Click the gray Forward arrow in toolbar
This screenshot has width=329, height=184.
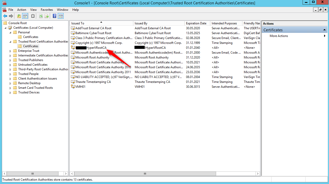11,16
